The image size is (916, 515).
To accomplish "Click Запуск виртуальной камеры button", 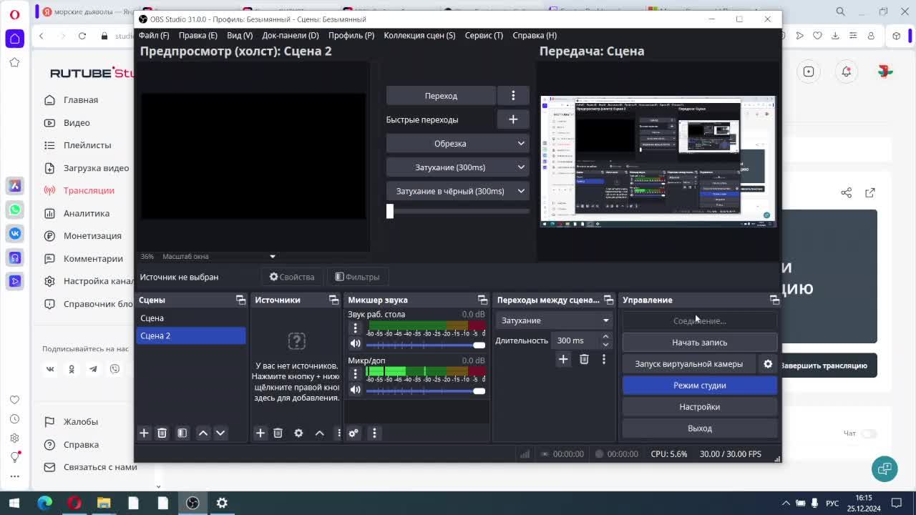I will click(689, 364).
